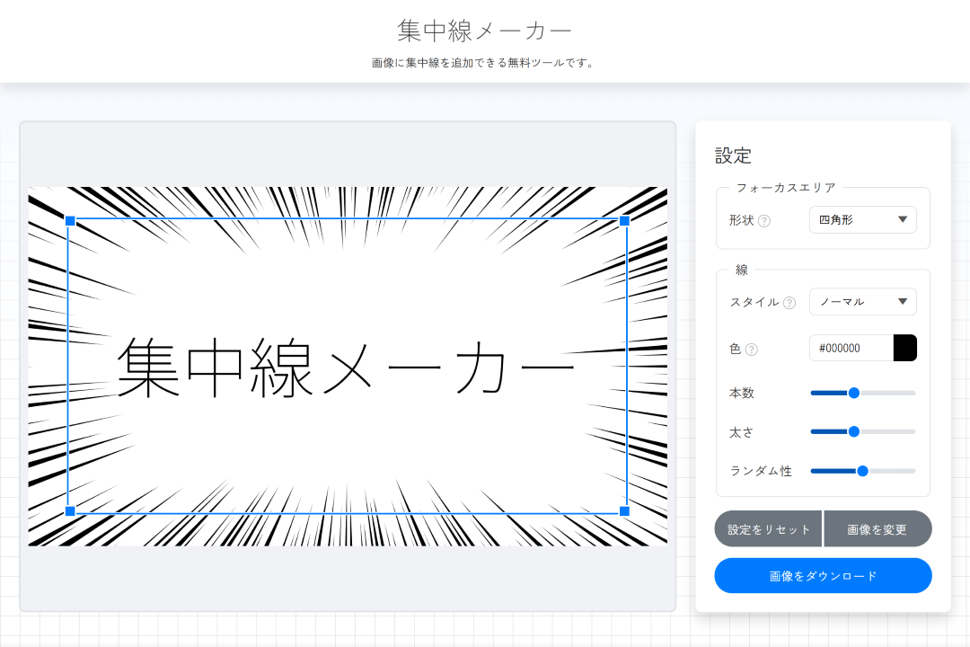Click the 本数 slider handle
This screenshot has height=647, width=970.
coord(852,393)
